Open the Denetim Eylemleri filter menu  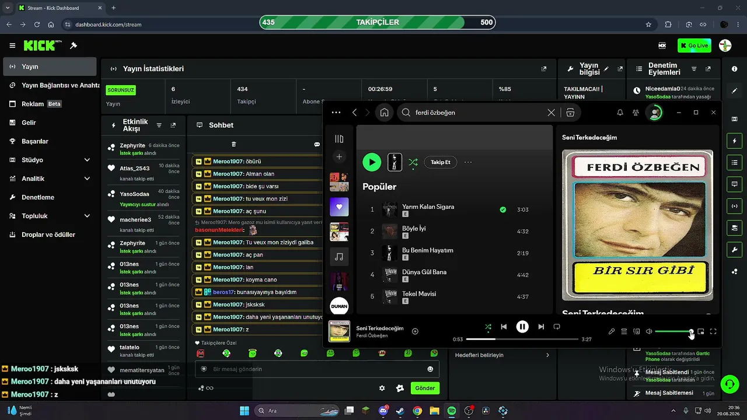coord(694,69)
